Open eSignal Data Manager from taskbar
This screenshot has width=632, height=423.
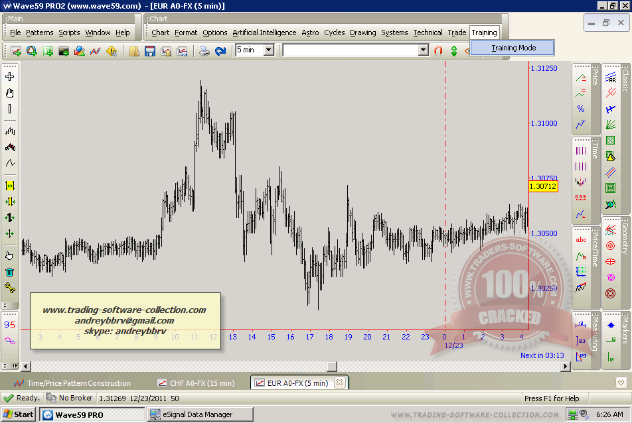click(x=199, y=414)
